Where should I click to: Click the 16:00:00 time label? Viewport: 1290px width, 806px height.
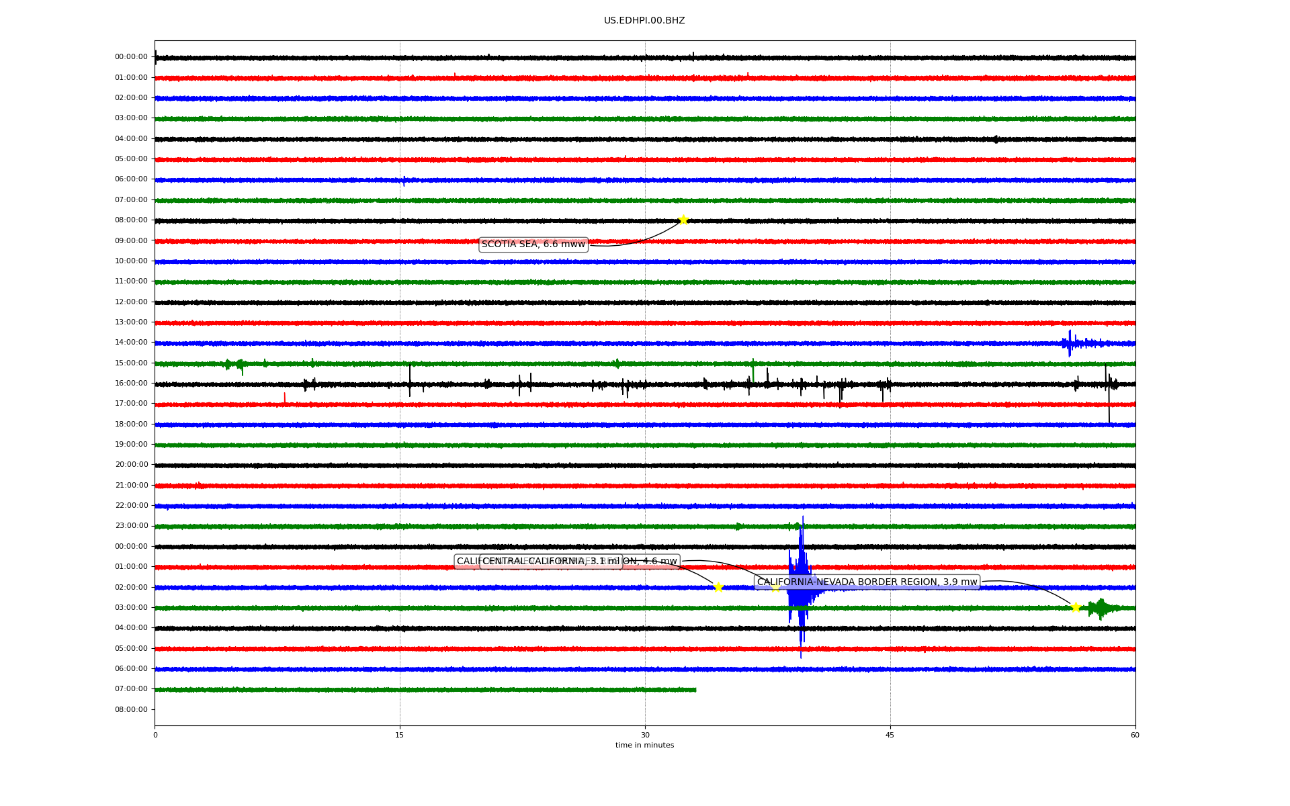pos(131,383)
